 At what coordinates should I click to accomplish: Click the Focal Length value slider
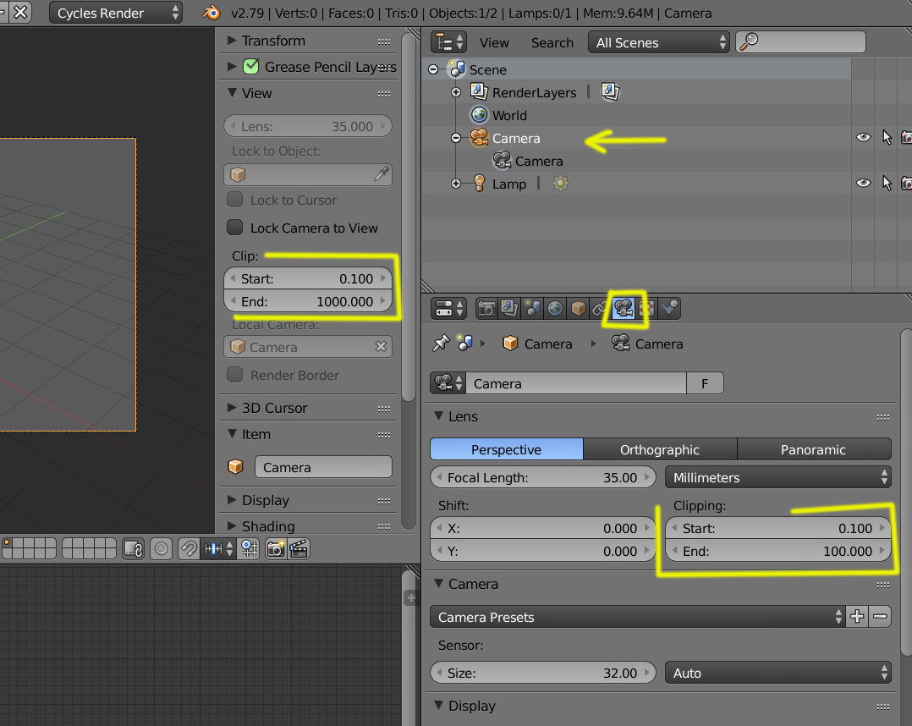pos(542,477)
